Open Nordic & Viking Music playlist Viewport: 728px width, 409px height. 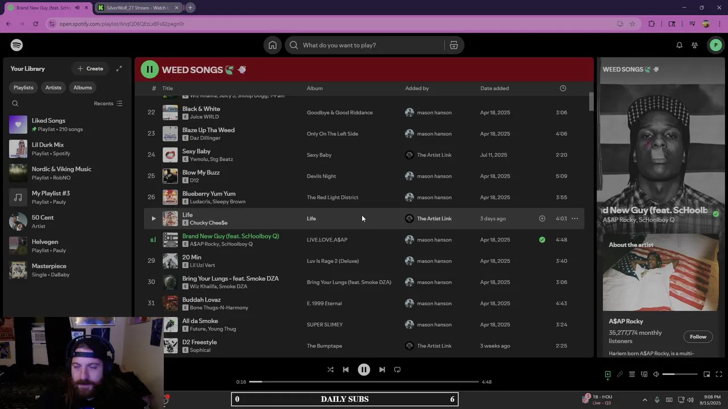pos(67,173)
